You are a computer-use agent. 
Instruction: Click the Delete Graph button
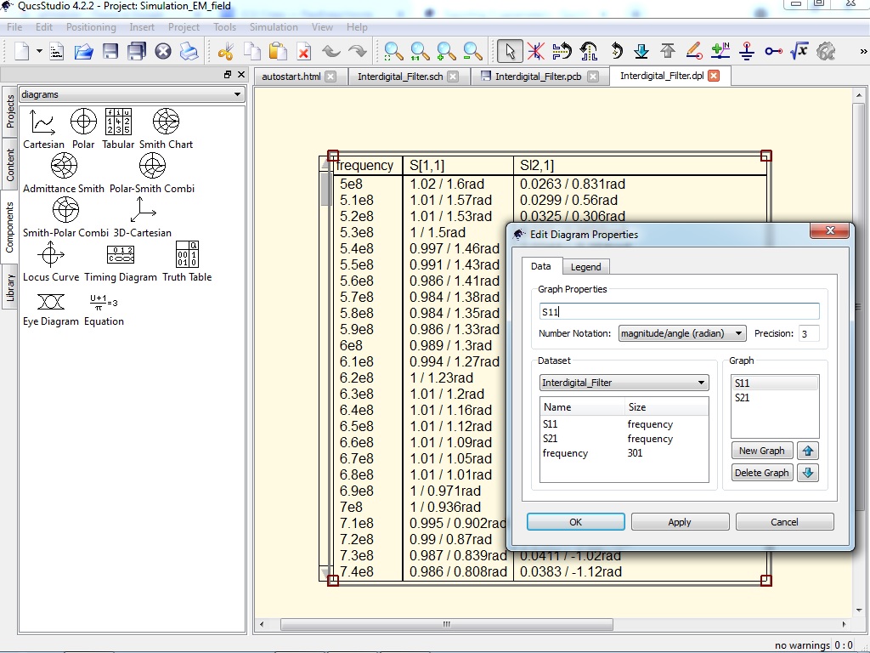pyautogui.click(x=762, y=473)
